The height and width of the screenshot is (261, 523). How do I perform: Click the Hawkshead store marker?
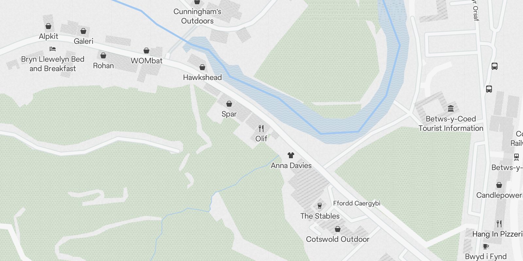coord(202,67)
